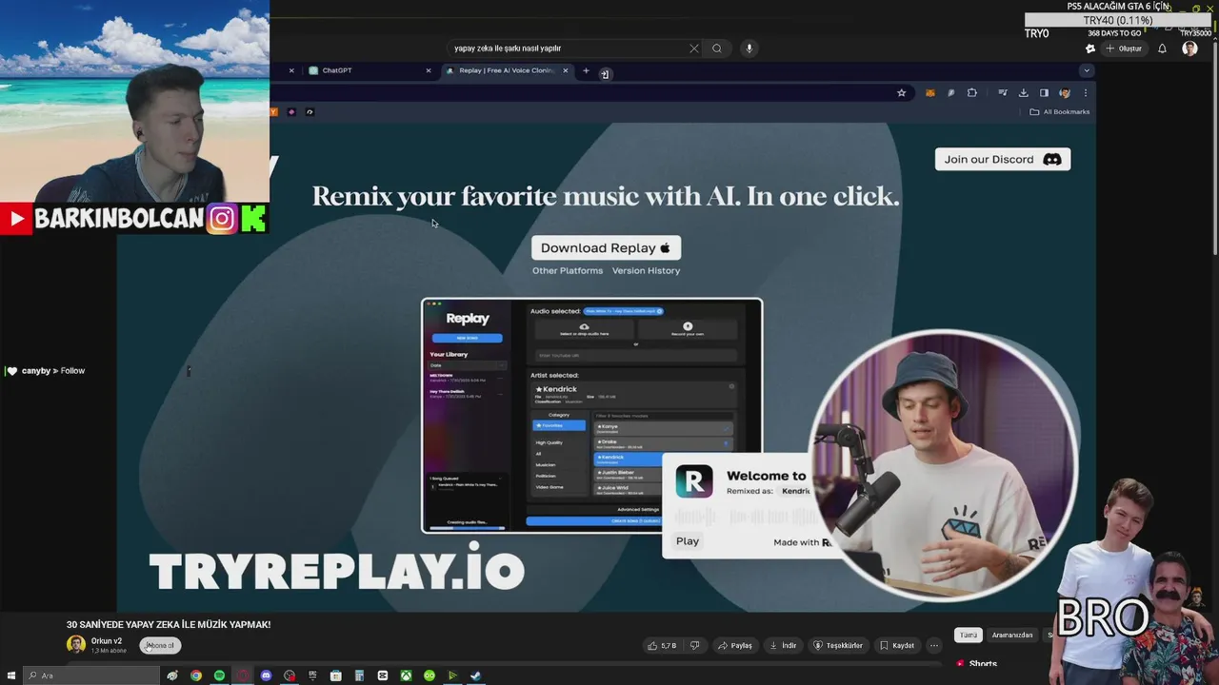Expand Chrome tab search chevron

pyautogui.click(x=1086, y=70)
